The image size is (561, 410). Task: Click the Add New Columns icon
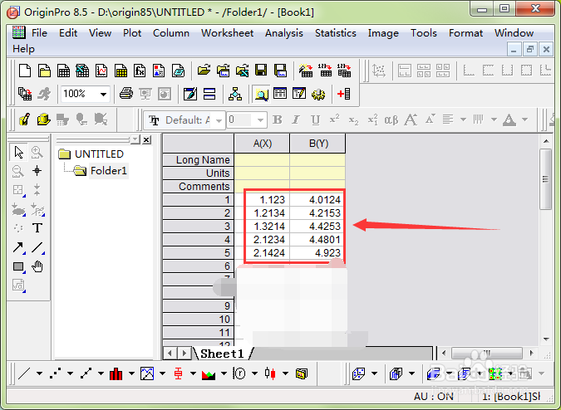344,94
